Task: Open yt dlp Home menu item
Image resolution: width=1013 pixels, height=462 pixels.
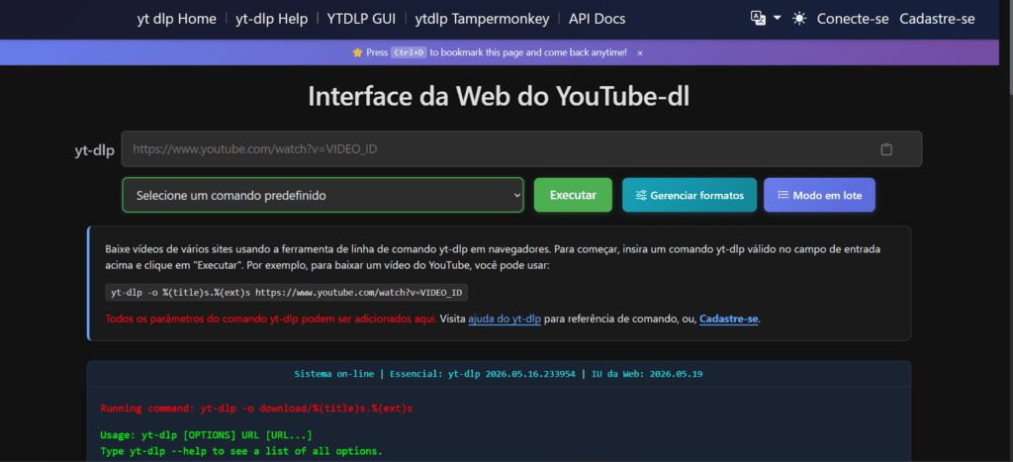Action: click(176, 19)
